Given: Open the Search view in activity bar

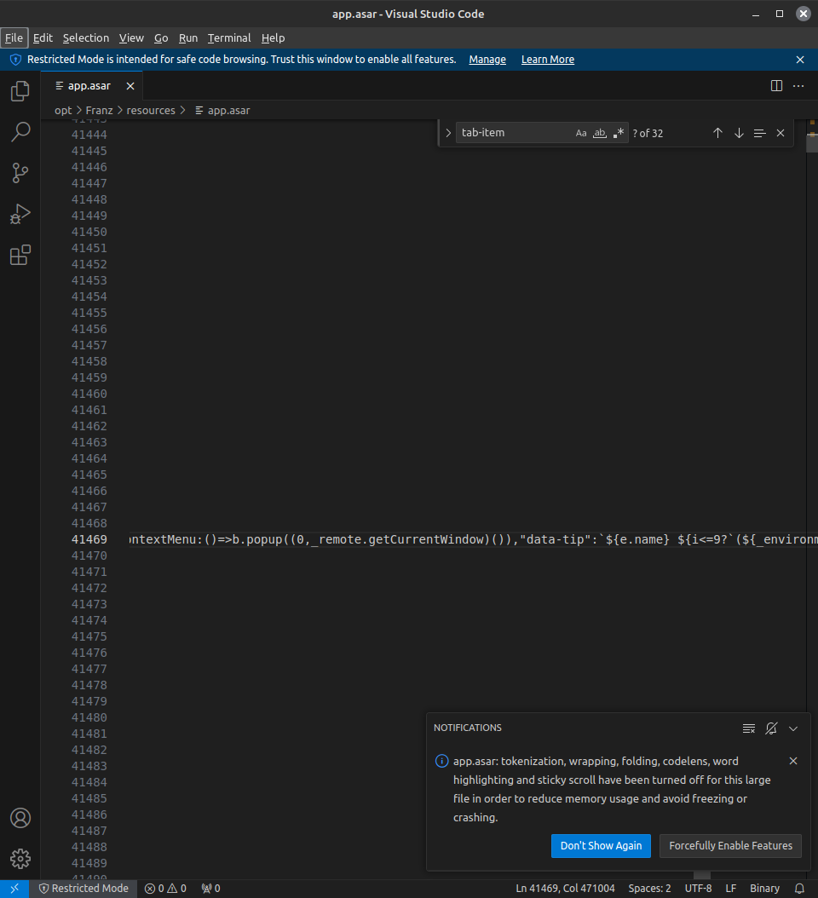Looking at the screenshot, I should tap(20, 132).
